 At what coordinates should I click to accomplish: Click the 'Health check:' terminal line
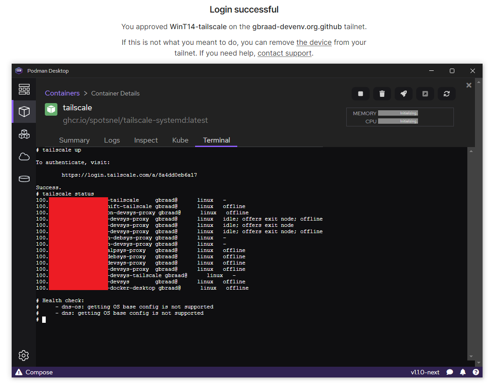(60, 300)
